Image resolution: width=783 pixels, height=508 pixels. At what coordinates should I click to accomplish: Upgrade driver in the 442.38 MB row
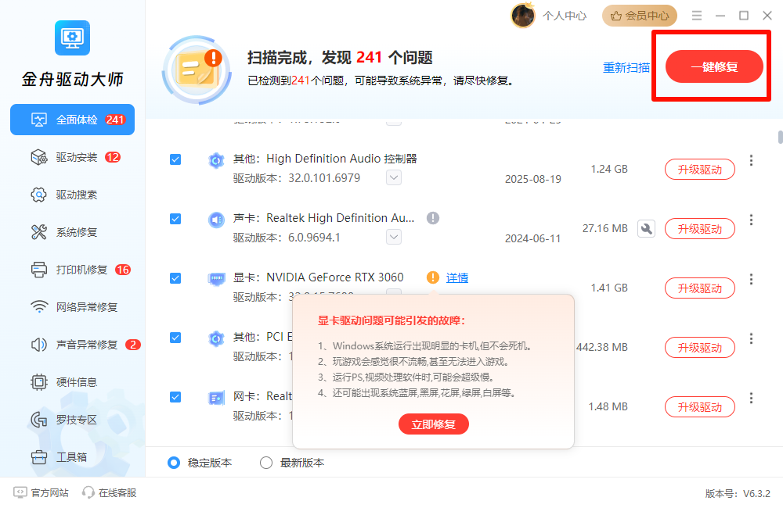(x=699, y=348)
